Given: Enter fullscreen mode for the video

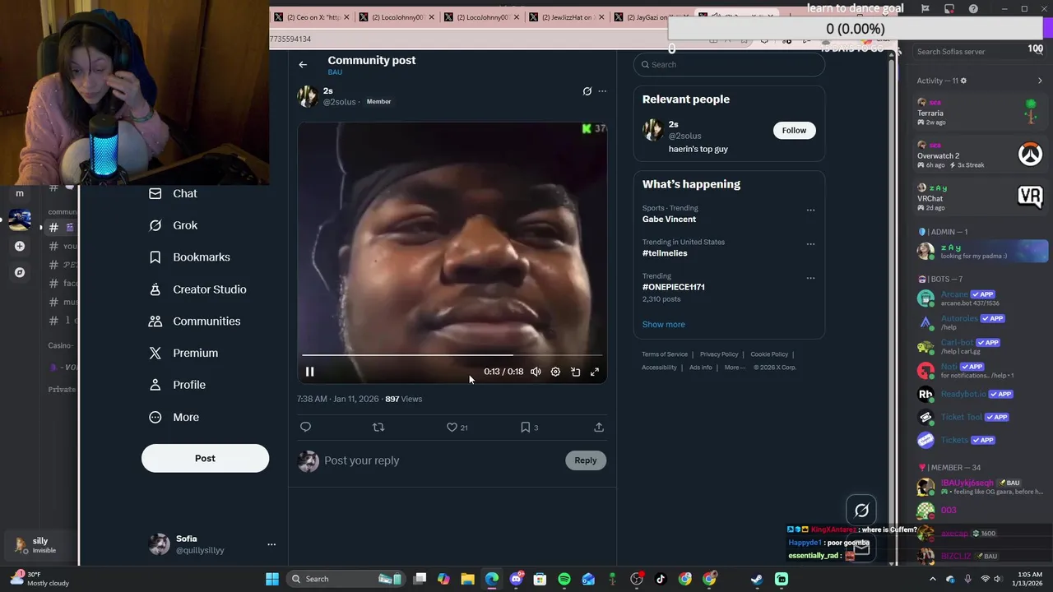Looking at the screenshot, I should (x=595, y=372).
